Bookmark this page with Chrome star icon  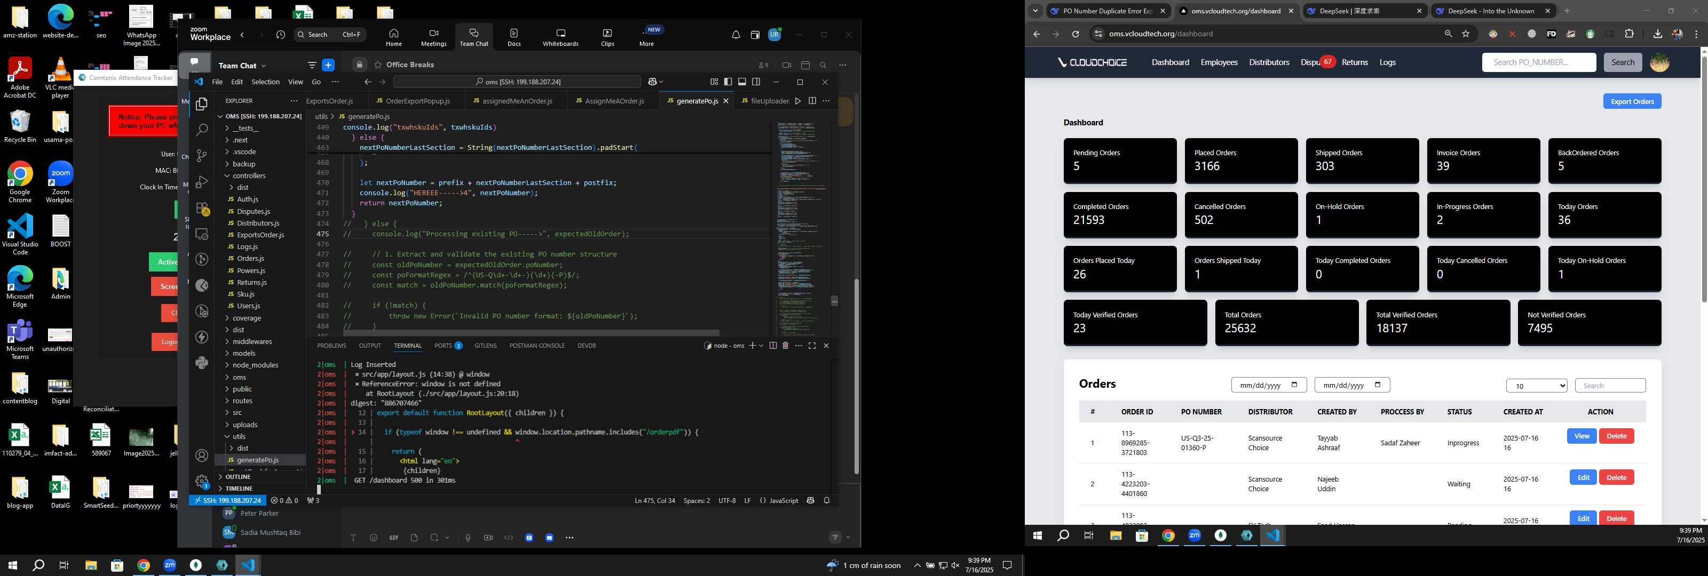[x=1466, y=35]
